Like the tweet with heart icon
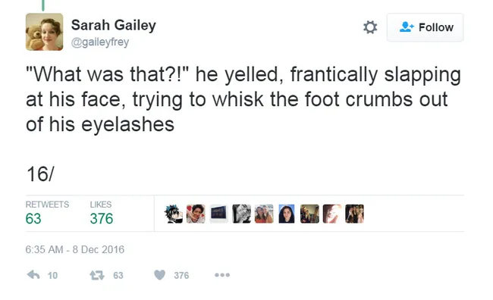This screenshot has width=493, height=300. click(x=160, y=275)
